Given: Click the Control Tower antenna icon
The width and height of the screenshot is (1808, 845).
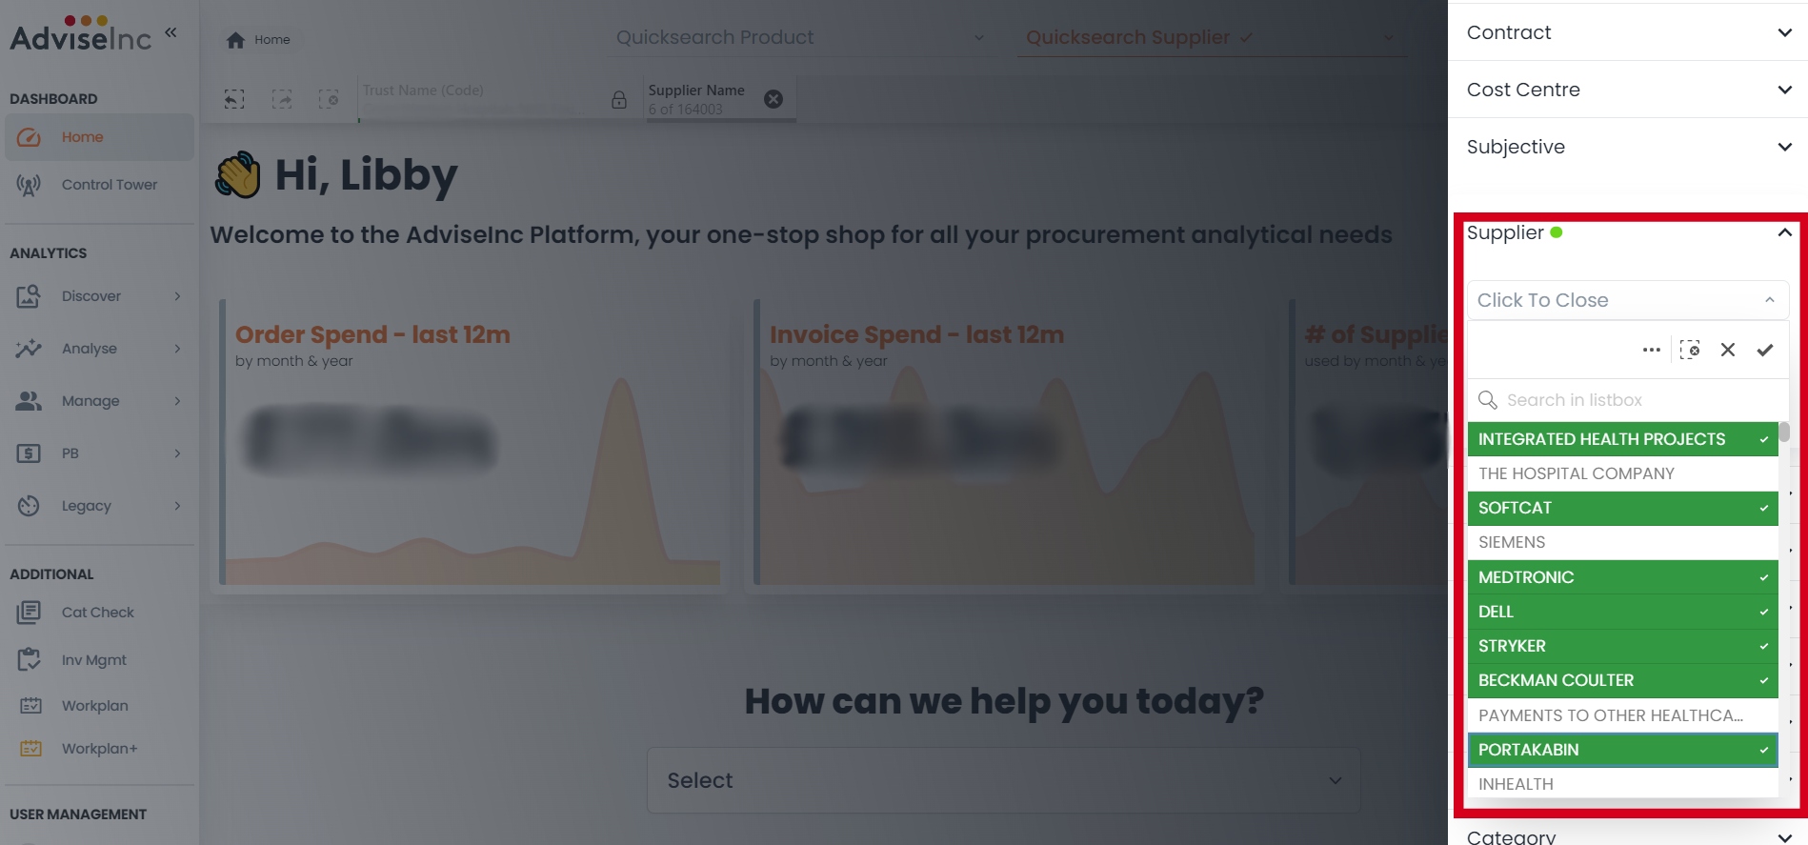Looking at the screenshot, I should click(29, 185).
